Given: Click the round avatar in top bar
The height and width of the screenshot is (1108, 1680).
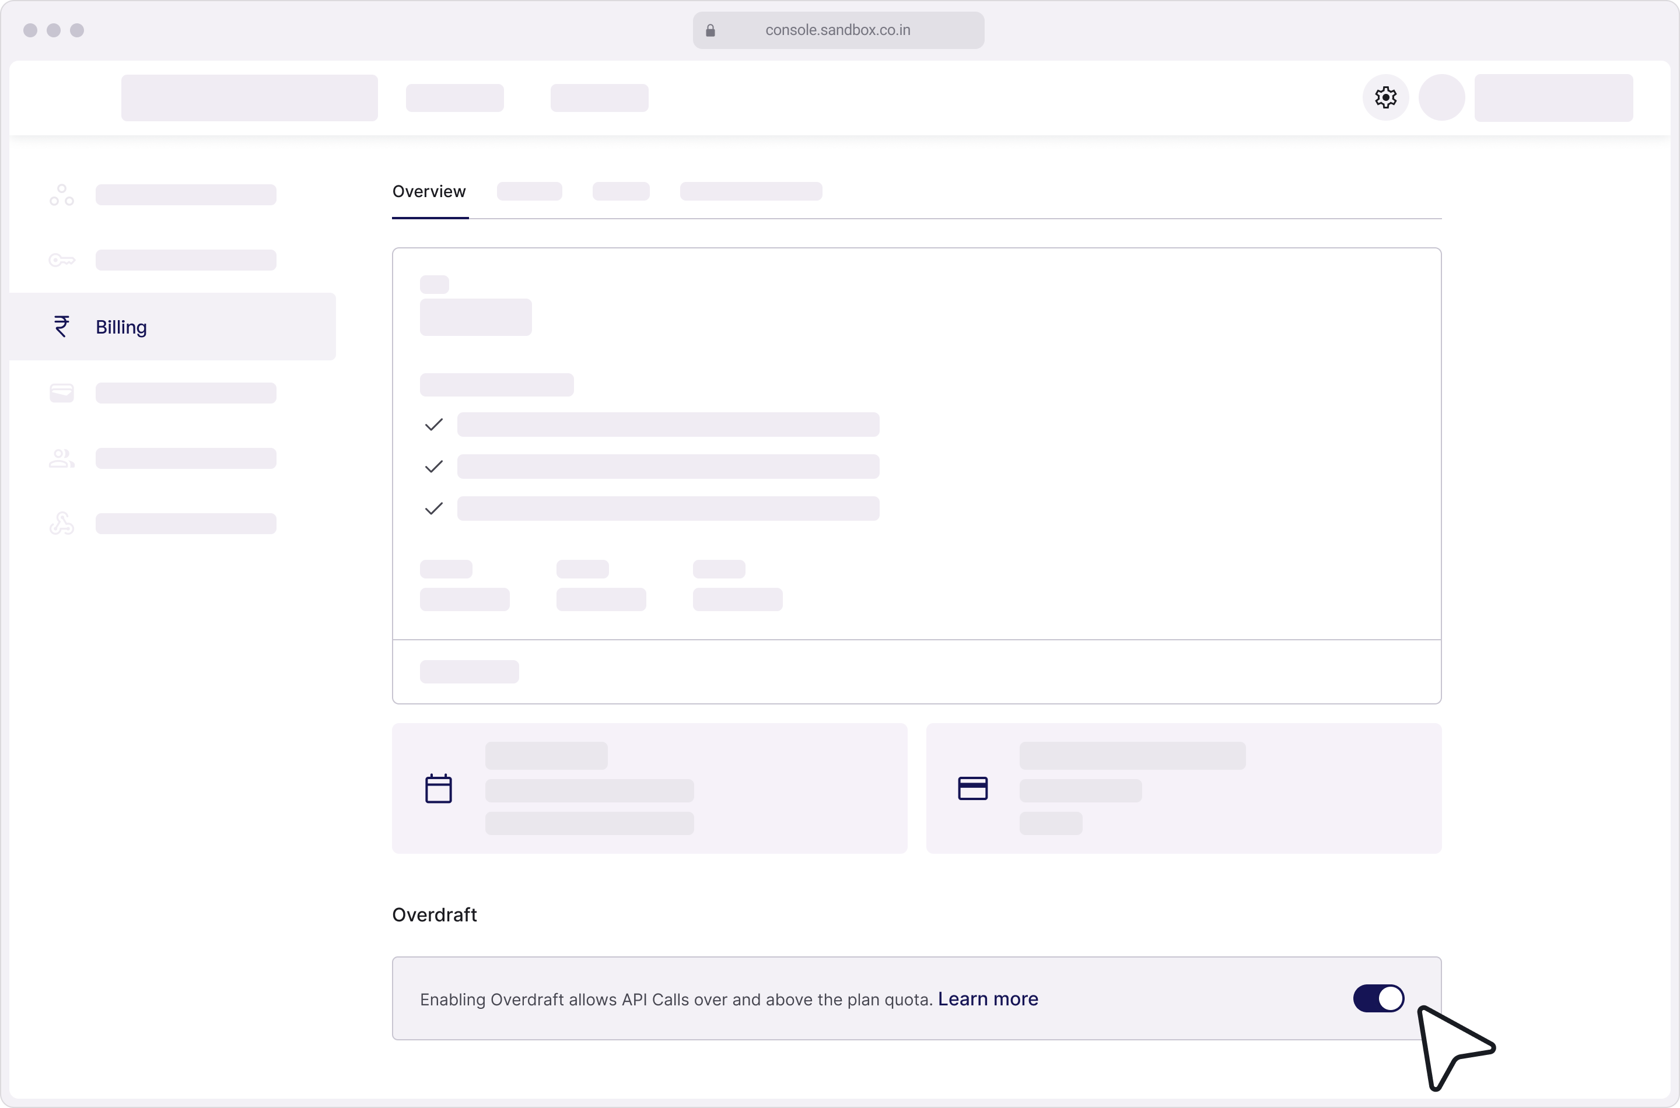Looking at the screenshot, I should pos(1442,97).
